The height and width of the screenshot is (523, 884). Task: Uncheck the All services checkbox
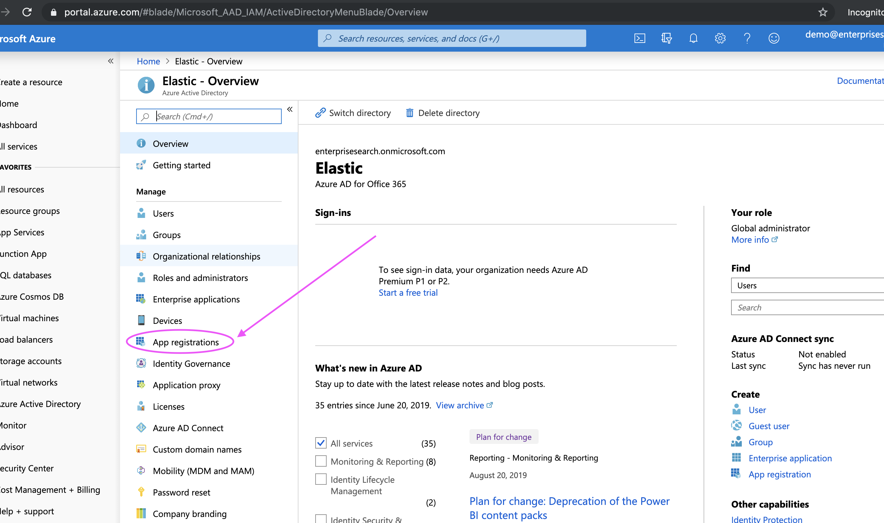(x=321, y=443)
